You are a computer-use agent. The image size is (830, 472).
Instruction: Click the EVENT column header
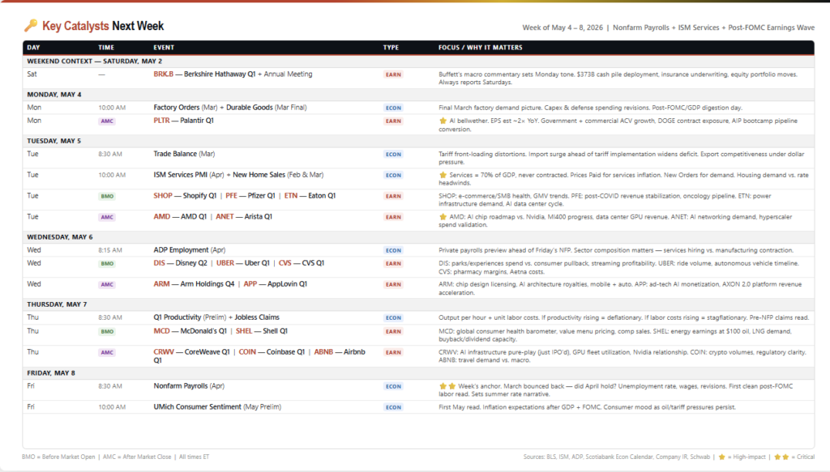(x=164, y=48)
